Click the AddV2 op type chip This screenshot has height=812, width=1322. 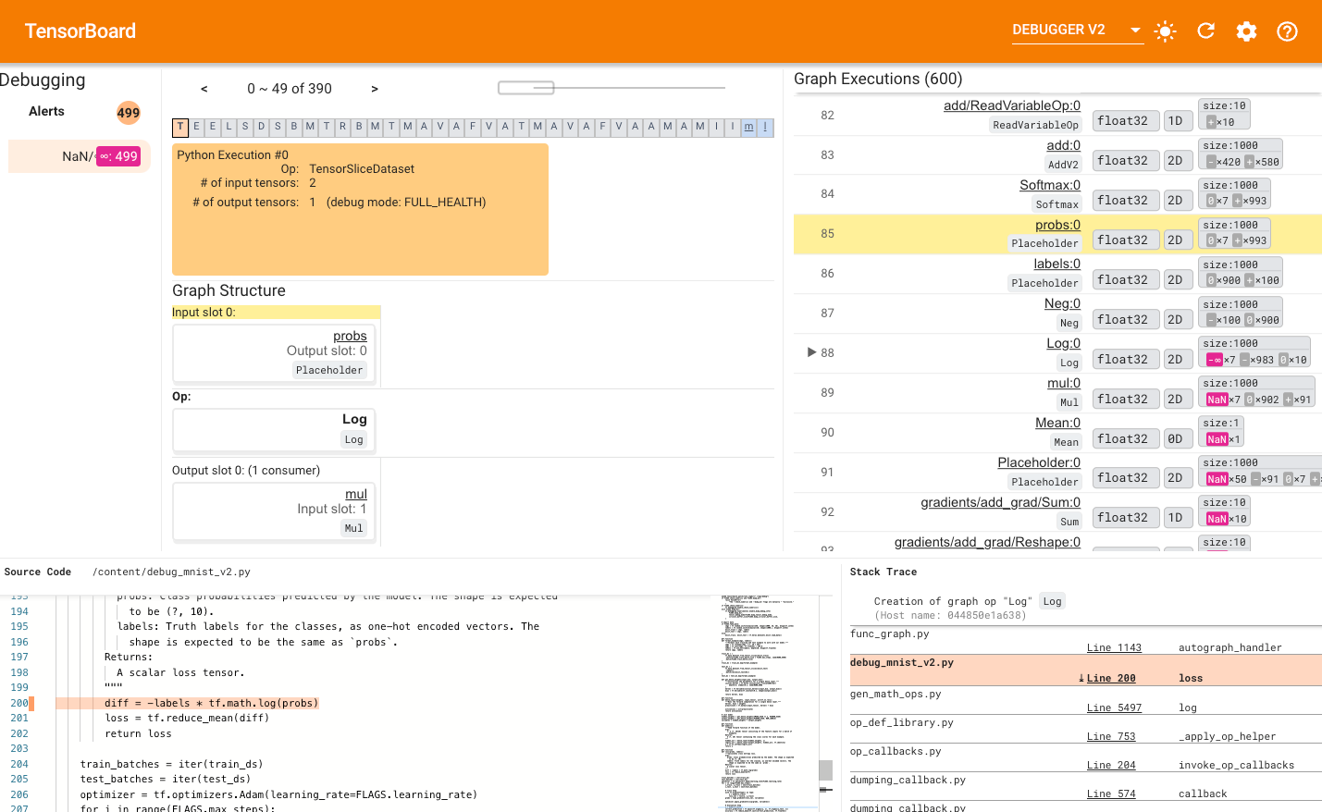pyautogui.click(x=1063, y=165)
